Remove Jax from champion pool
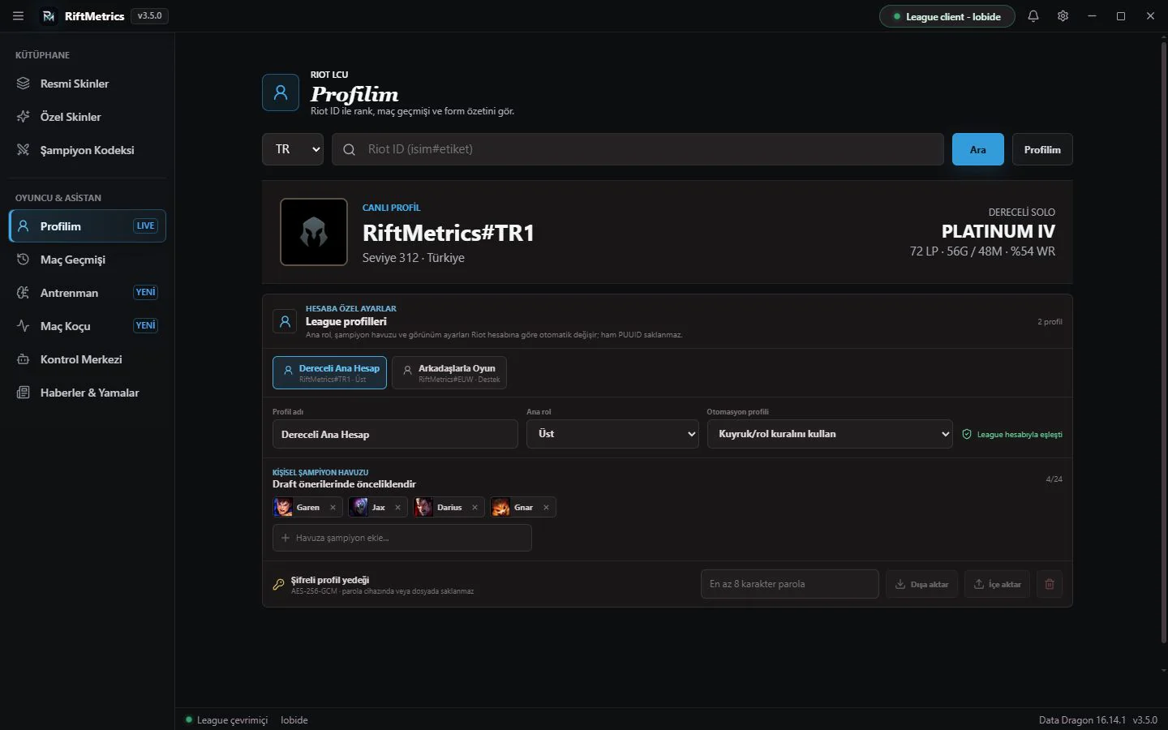The height and width of the screenshot is (730, 1168). pyautogui.click(x=397, y=508)
